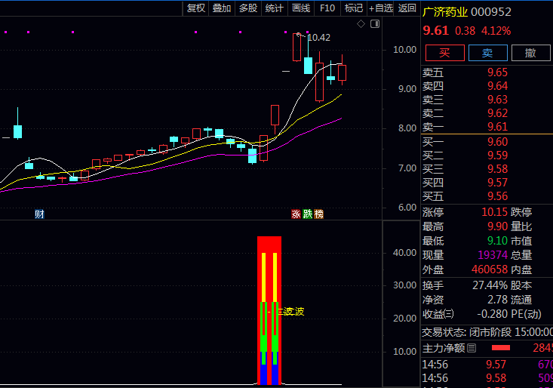Image resolution: width=553 pixels, height=388 pixels.
Task: Click the tall red volume indicator bar
Action: (269, 310)
